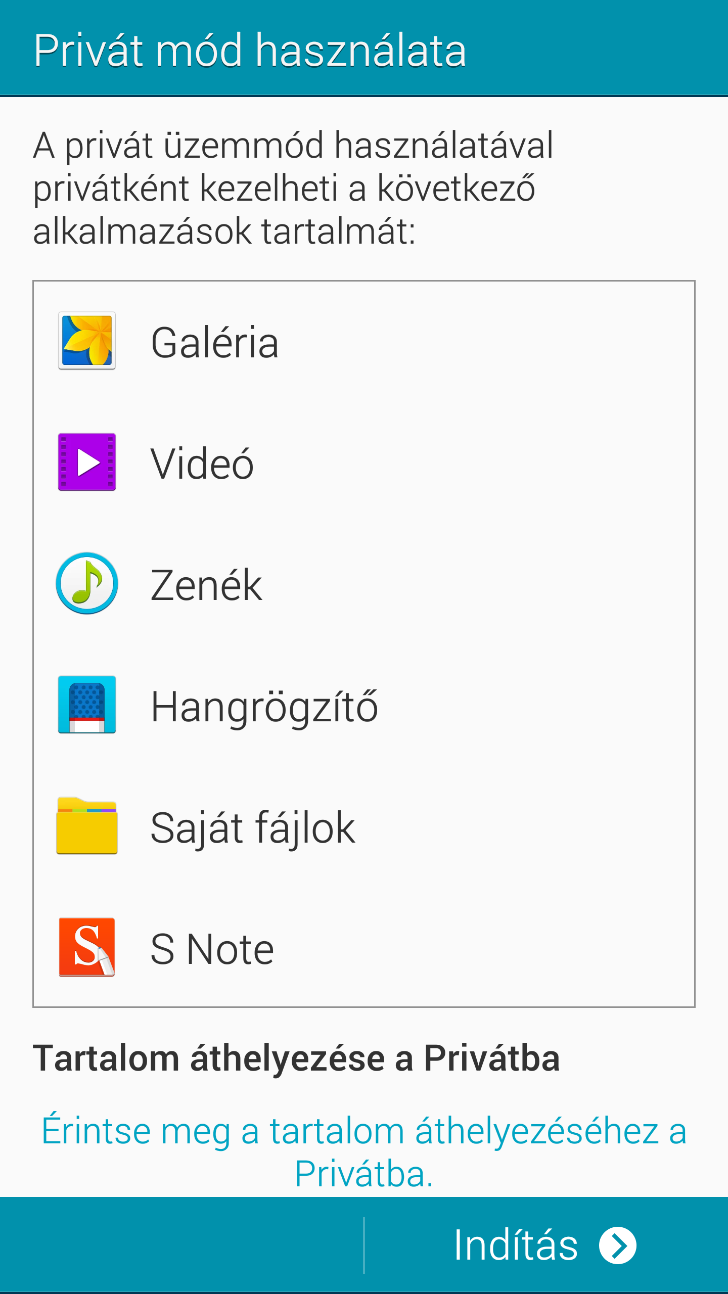Click the vertical divider in bottom bar
The height and width of the screenshot is (1294, 728).
(364, 1244)
